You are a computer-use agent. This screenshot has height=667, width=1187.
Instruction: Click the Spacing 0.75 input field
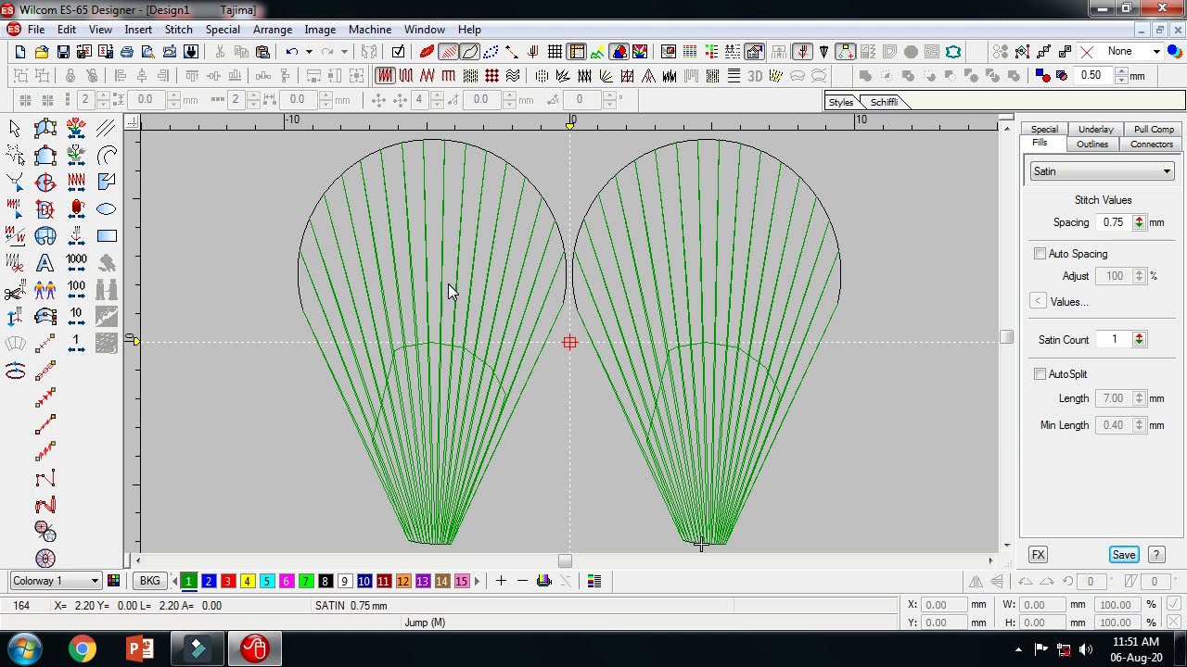pos(1114,222)
